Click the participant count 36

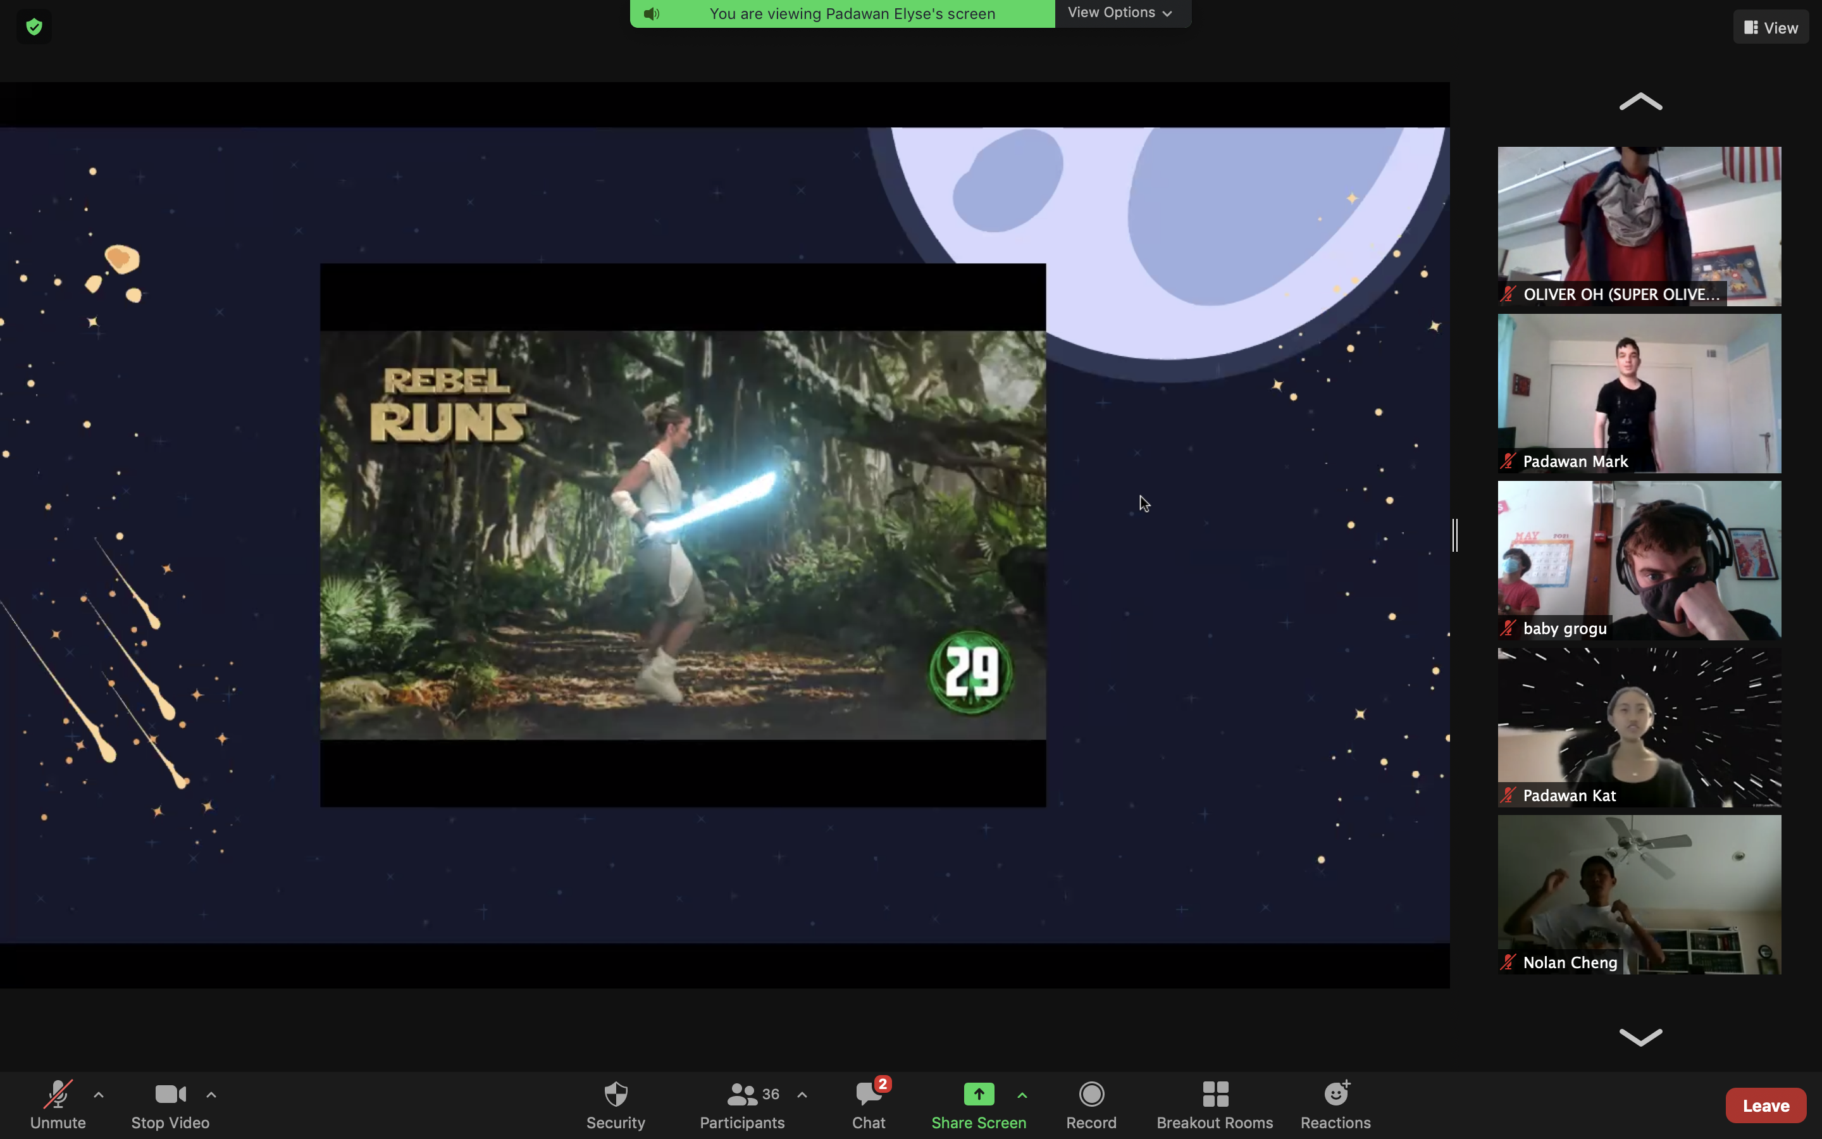point(770,1094)
